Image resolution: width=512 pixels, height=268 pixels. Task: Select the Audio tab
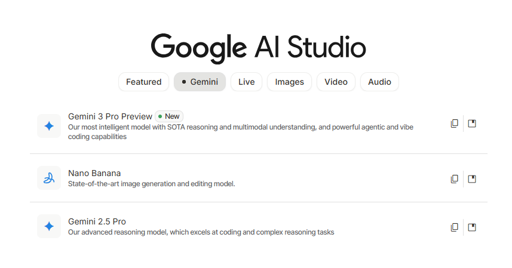[x=379, y=82]
